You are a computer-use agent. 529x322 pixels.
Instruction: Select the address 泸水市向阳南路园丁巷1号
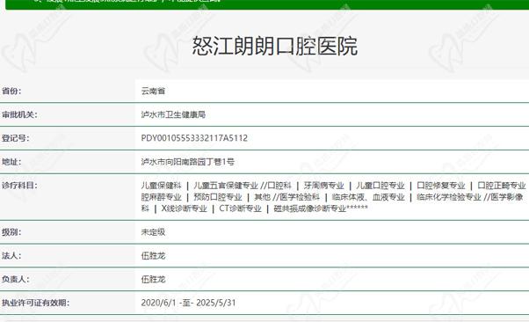tap(187, 162)
